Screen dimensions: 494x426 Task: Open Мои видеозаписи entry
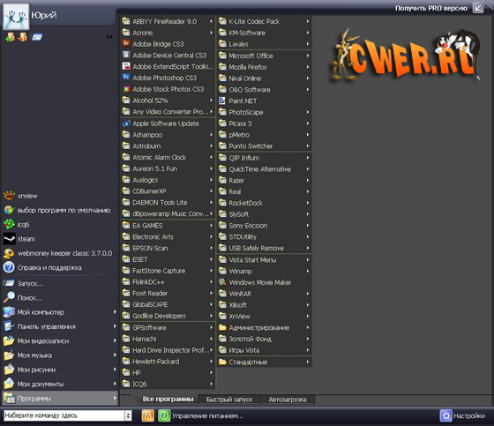coord(60,341)
